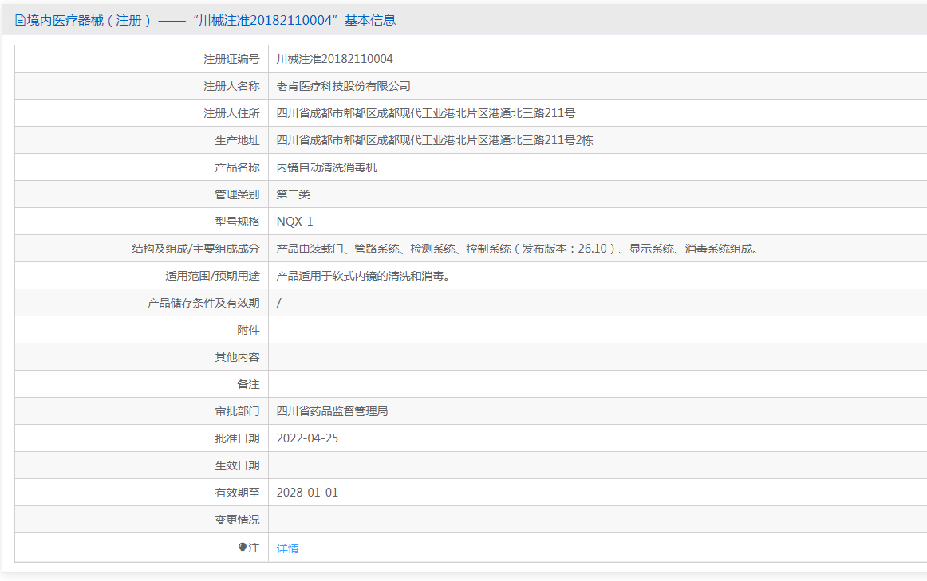The height and width of the screenshot is (581, 927).
Task: Click the 注册人住所 address value
Action: [x=425, y=113]
